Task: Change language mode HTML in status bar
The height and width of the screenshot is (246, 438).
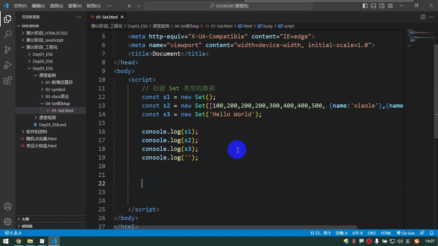Action: [386, 233]
